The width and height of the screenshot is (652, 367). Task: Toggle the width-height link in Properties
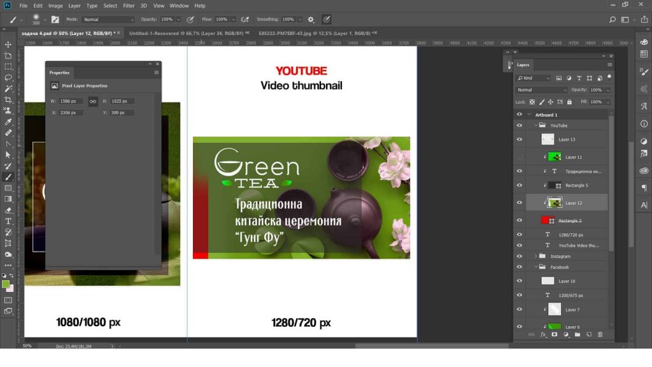tap(93, 101)
